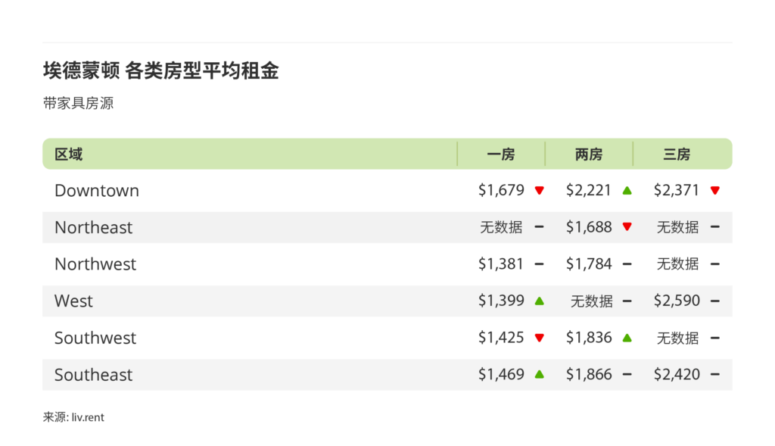Viewport: 775px width, 446px height.
Task: Click the Downtown row label
Action: [x=97, y=191]
